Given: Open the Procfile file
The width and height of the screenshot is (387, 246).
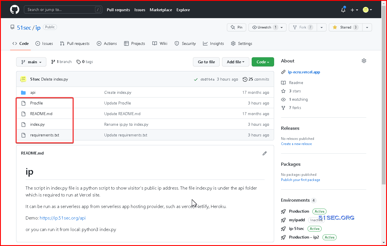Looking at the screenshot, I should click(37, 103).
